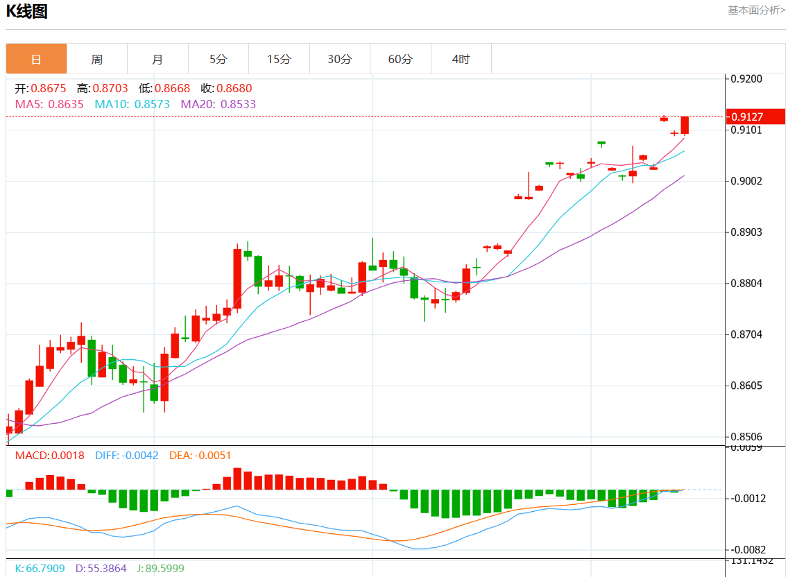788x577 pixels.
Task: Click the DEA: -0.0051 readout
Action: pyautogui.click(x=200, y=456)
